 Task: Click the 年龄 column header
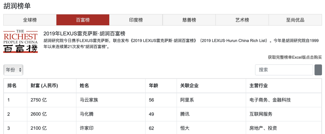[x=153, y=86]
